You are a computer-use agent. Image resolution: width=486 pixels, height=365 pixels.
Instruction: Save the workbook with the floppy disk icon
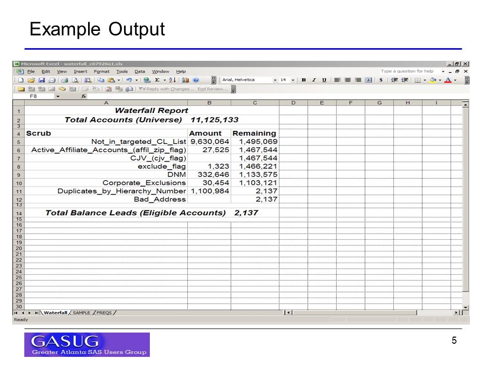tap(42, 80)
